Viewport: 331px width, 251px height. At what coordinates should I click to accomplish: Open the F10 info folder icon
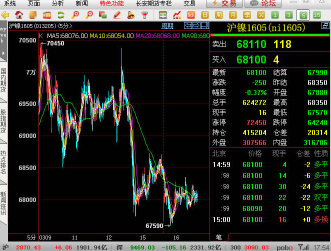pos(47,15)
